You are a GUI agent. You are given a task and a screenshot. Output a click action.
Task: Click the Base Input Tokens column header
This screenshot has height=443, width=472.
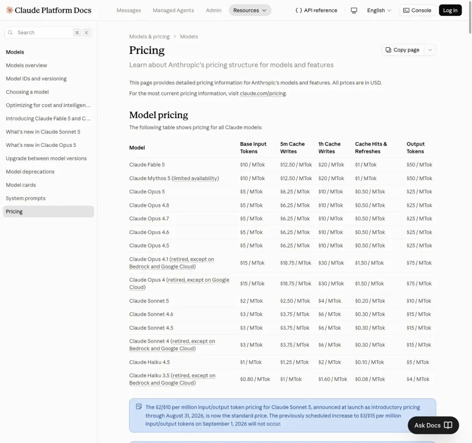coord(253,147)
